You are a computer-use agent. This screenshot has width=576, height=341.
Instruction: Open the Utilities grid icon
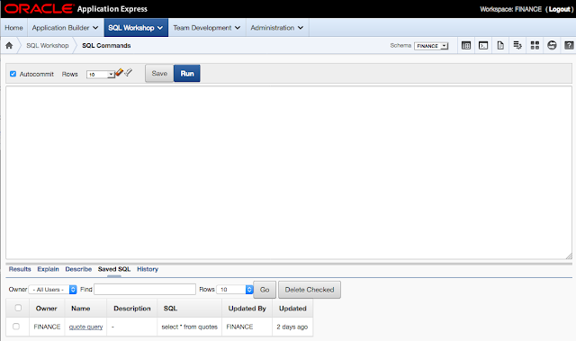(535, 46)
